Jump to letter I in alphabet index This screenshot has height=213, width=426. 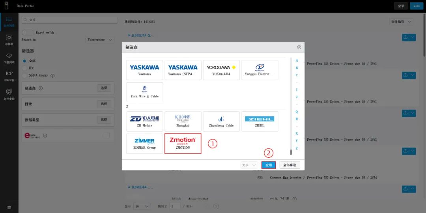coord(297,90)
